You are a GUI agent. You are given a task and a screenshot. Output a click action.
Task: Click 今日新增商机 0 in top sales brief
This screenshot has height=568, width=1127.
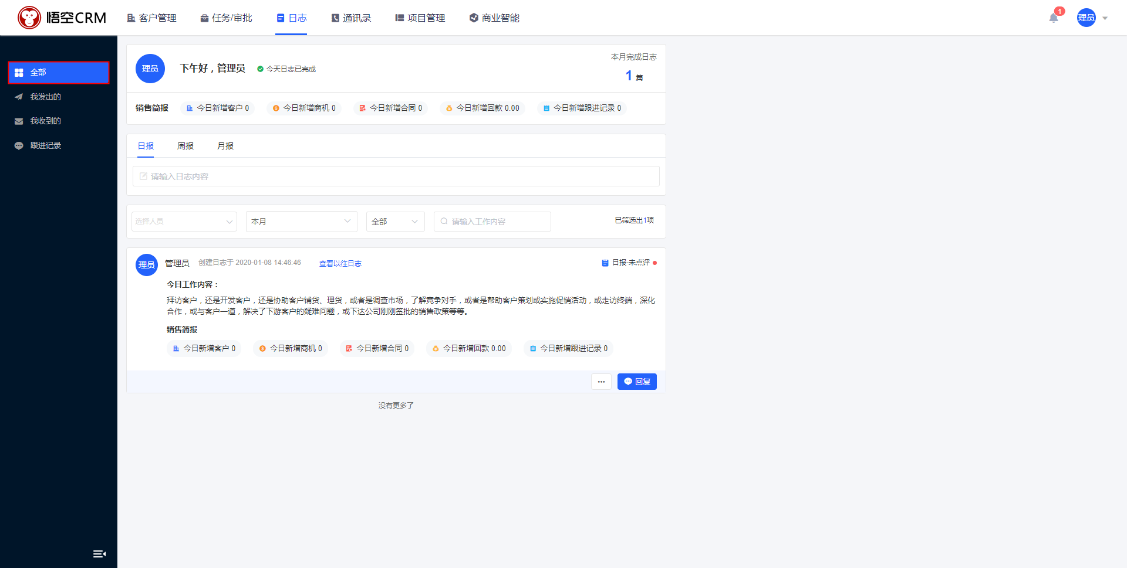point(304,108)
